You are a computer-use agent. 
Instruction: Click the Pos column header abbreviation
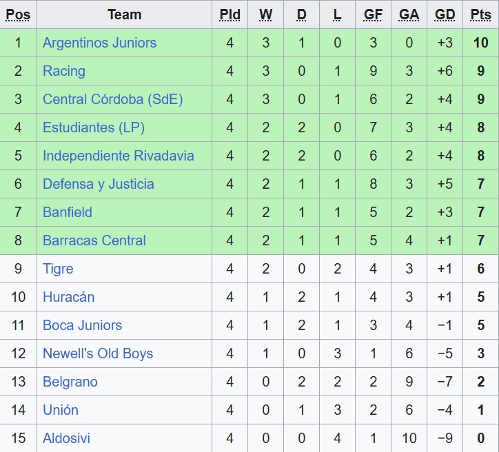(x=18, y=14)
